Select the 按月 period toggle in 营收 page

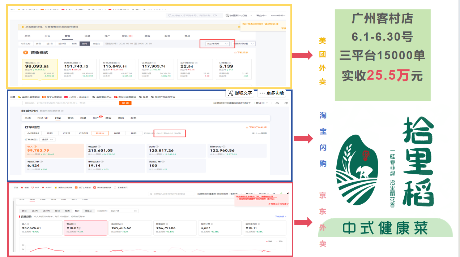(85, 44)
